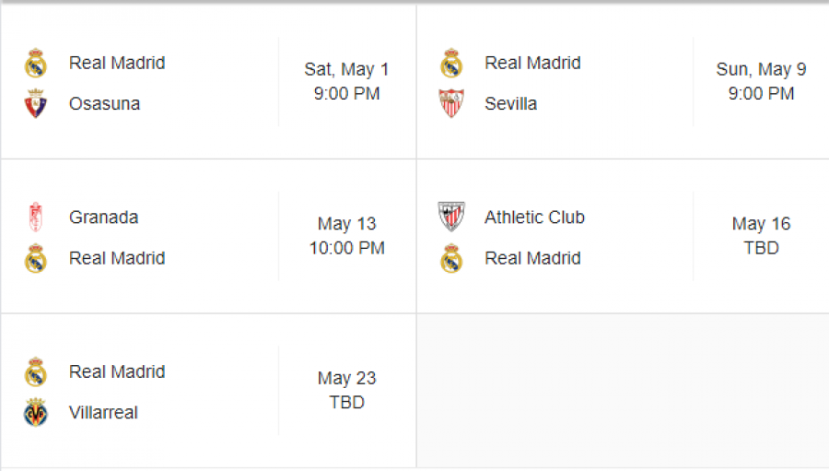The image size is (829, 471).
Task: Click the Real Madrid crest under Granada
Action: 35,258
